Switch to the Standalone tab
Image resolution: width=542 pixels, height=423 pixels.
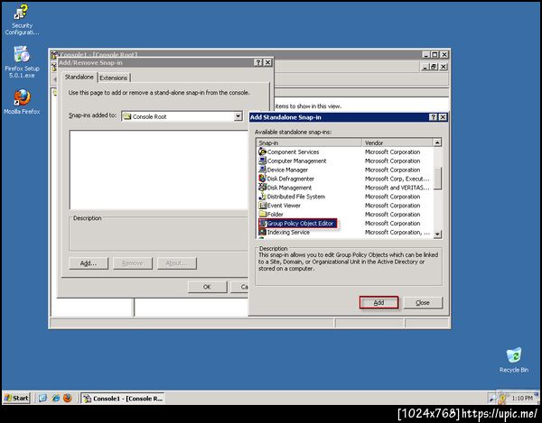tap(79, 77)
